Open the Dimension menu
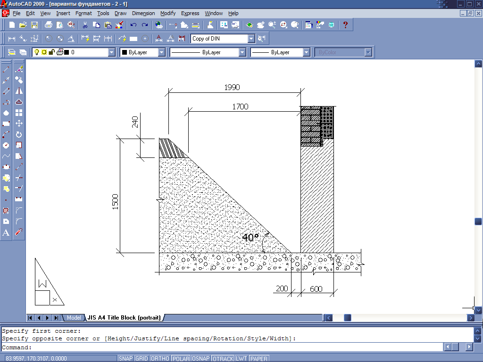The width and height of the screenshot is (483, 362). coord(143,13)
